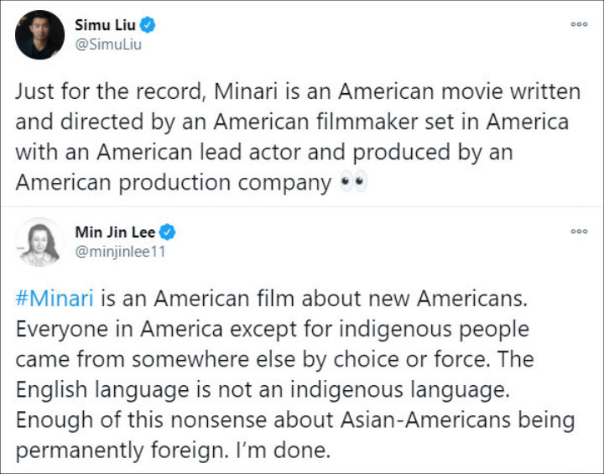Open more options on Simu Liu's tweet
Image resolution: width=604 pixels, height=474 pixels.
coord(579,24)
